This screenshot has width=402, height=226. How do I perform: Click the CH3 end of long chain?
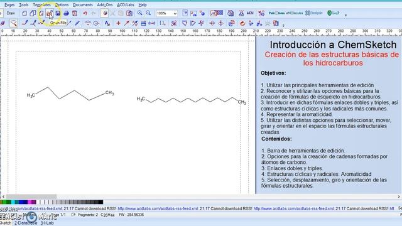(x=242, y=102)
